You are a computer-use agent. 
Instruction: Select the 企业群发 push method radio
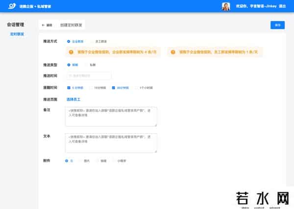point(69,42)
